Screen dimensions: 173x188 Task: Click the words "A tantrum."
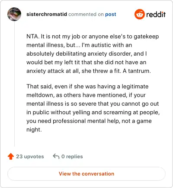(137, 71)
